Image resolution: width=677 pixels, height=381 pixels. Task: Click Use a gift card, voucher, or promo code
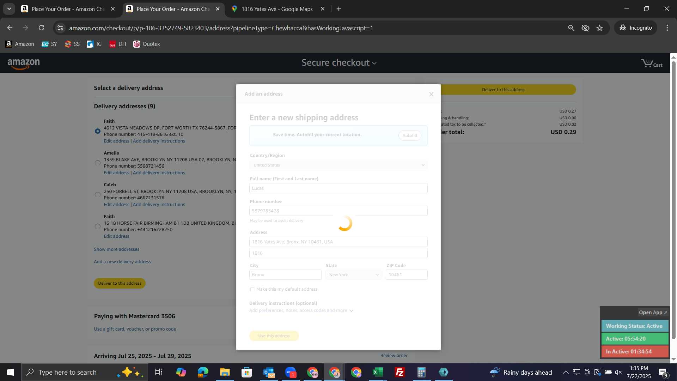135,329
